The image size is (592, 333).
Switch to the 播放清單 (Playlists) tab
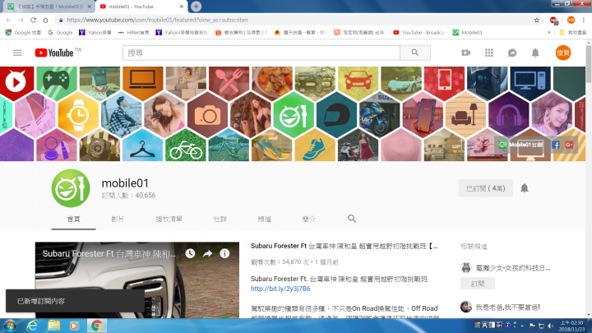pyautogui.click(x=169, y=220)
